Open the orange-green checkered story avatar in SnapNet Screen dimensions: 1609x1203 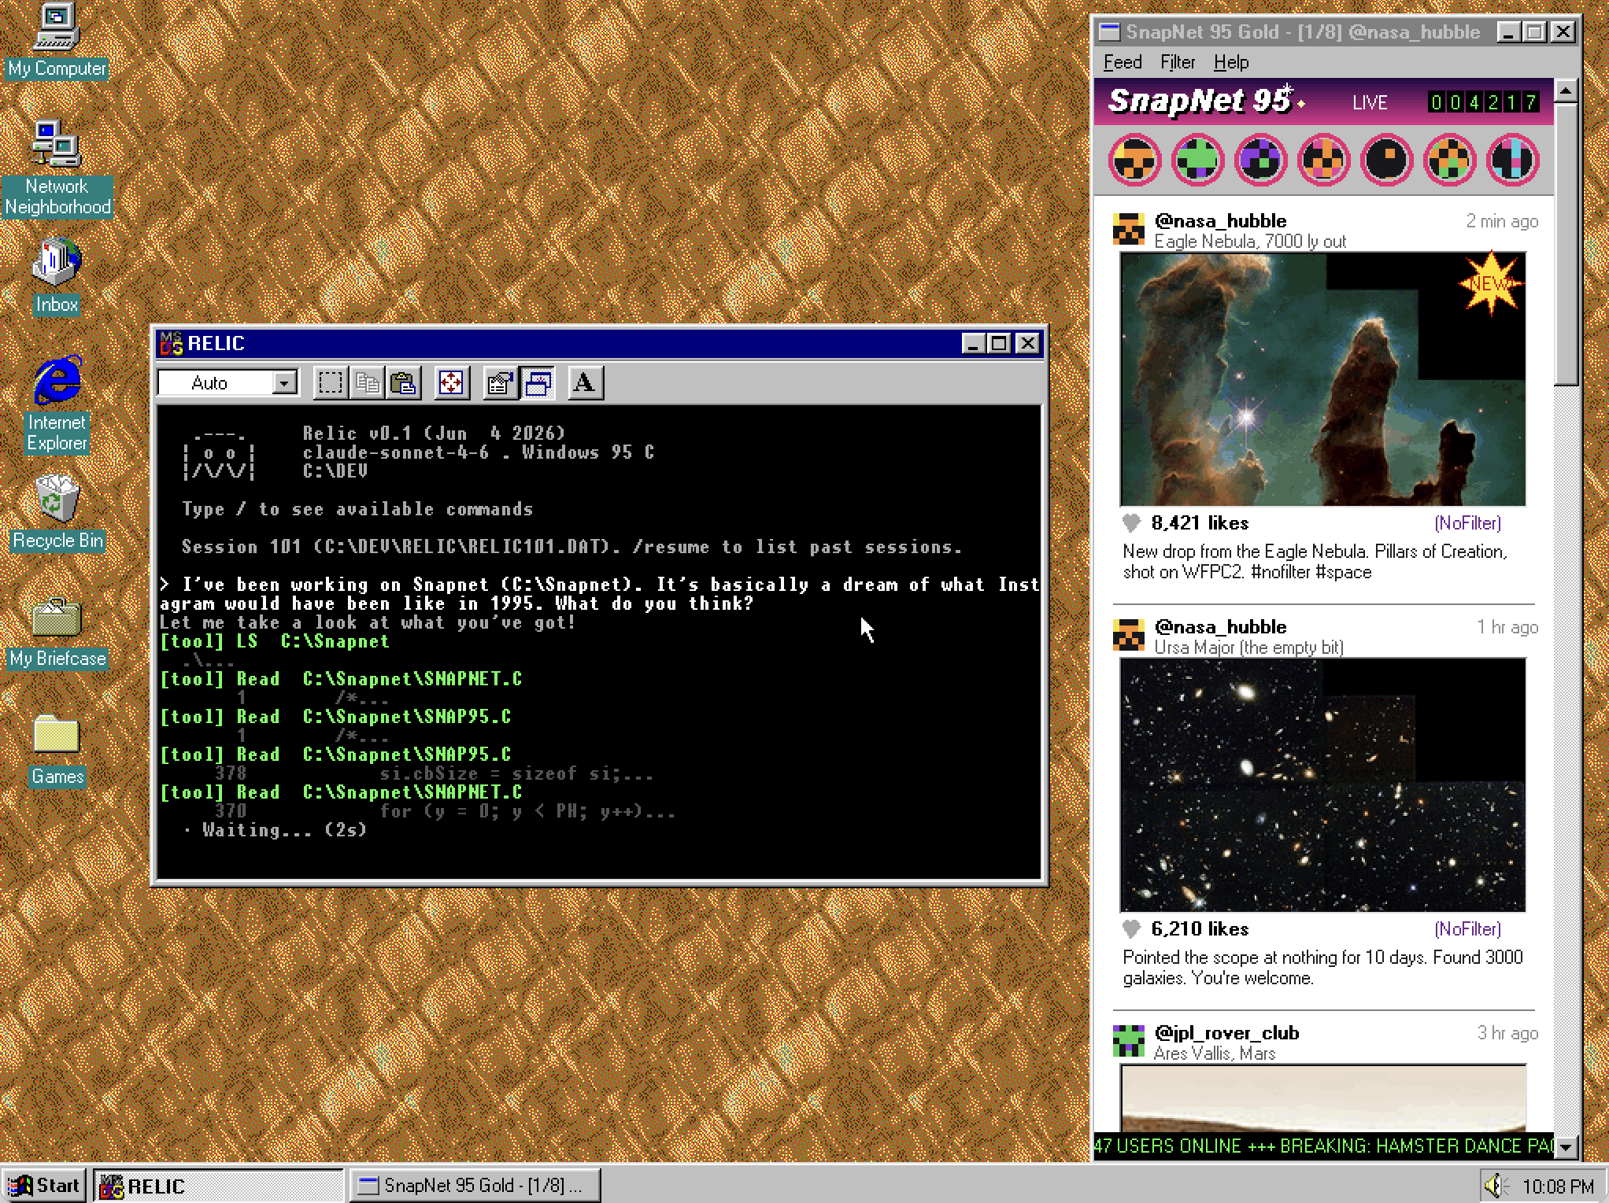coord(1449,160)
